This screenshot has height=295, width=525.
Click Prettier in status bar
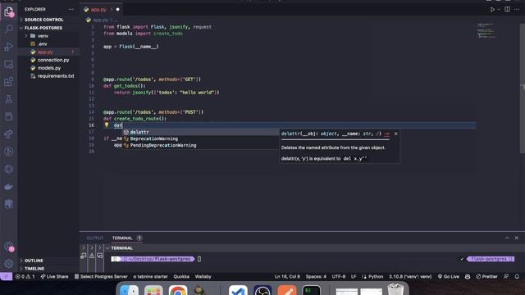click(x=486, y=277)
